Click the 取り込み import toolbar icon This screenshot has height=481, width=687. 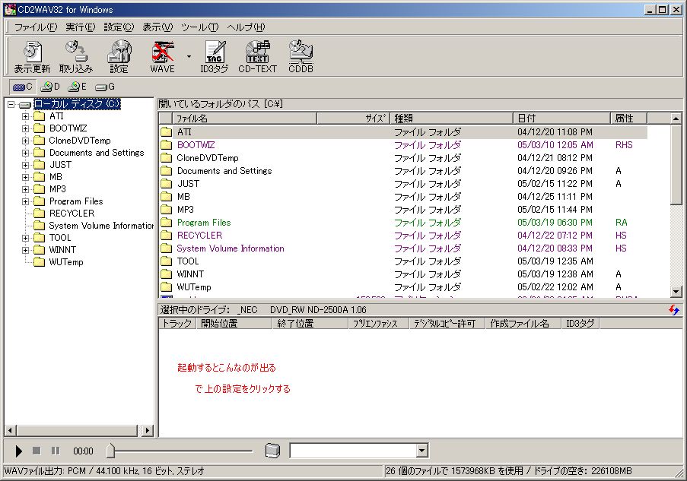point(76,57)
